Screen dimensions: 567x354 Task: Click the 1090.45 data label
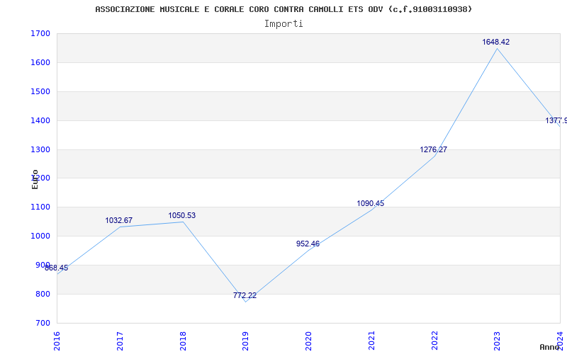click(370, 203)
